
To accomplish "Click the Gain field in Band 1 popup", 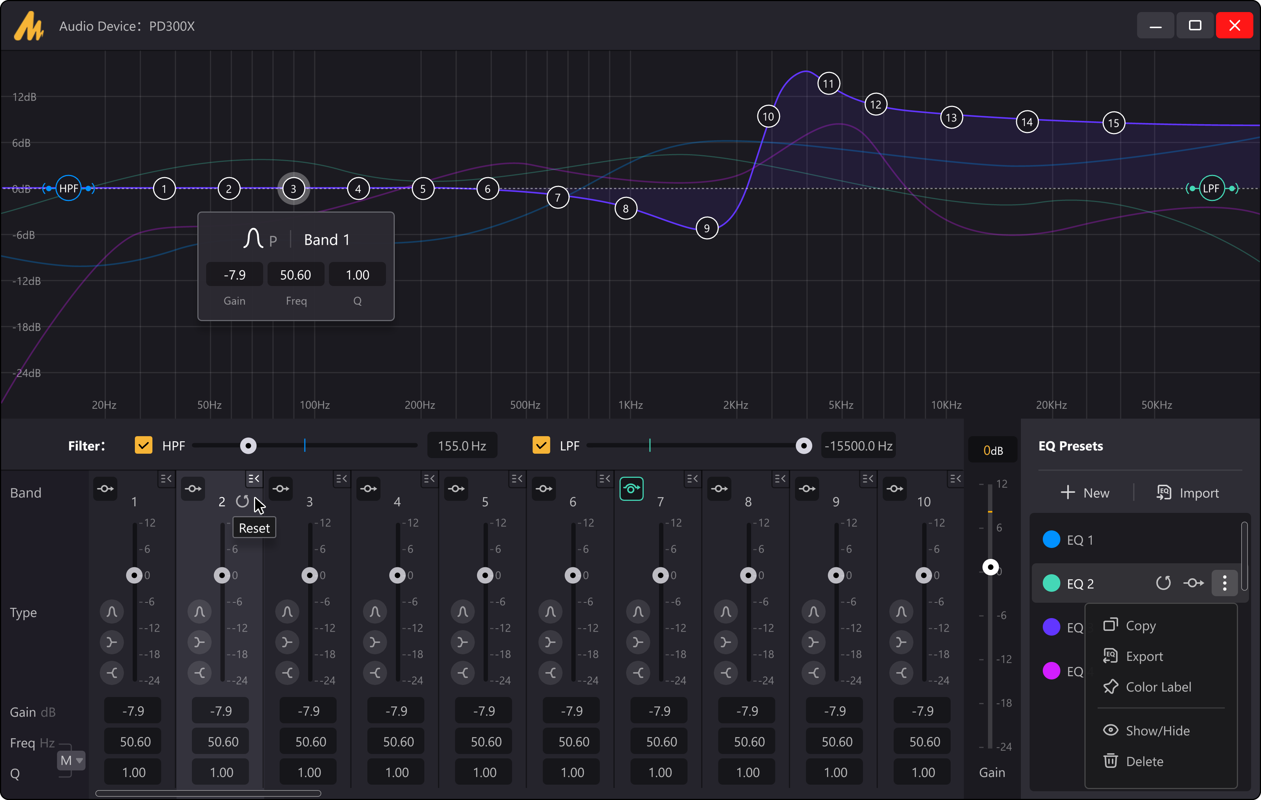I will click(235, 275).
